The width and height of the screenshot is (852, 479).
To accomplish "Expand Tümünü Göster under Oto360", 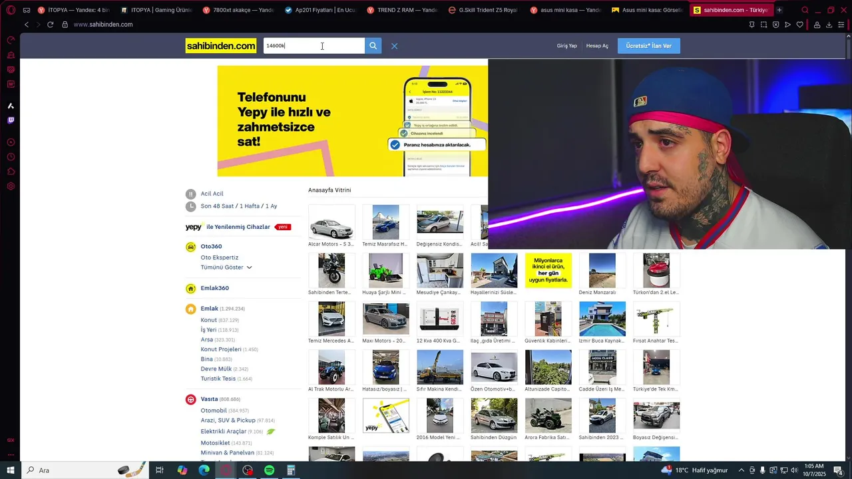I will tap(226, 267).
